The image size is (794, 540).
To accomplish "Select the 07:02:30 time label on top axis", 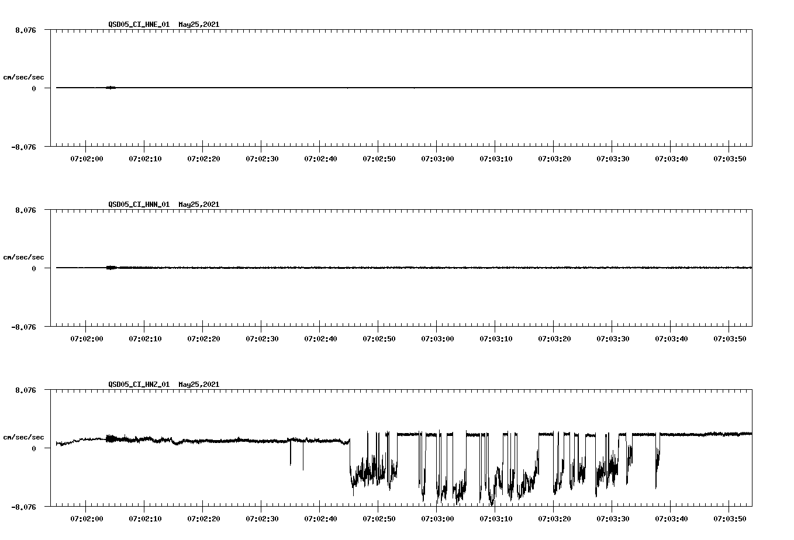I will coord(263,157).
